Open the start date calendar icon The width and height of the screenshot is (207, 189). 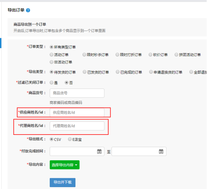(99, 151)
